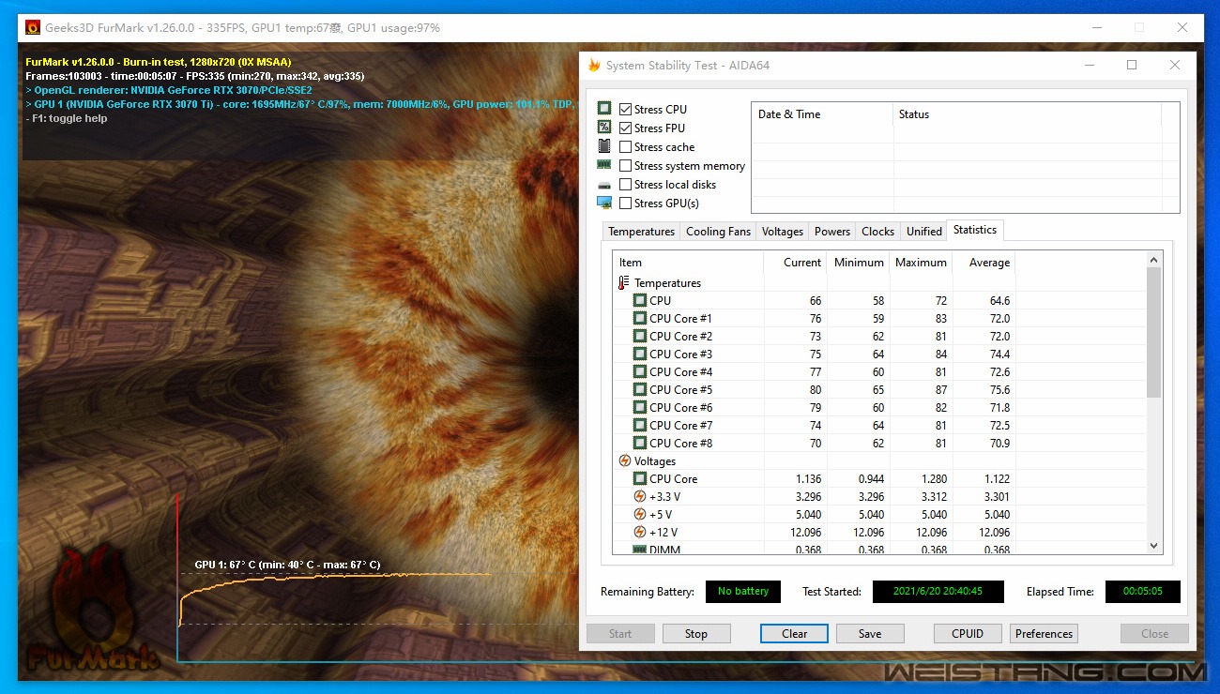Click the voltage icon in +12 V row
The height and width of the screenshot is (694, 1220).
(640, 532)
